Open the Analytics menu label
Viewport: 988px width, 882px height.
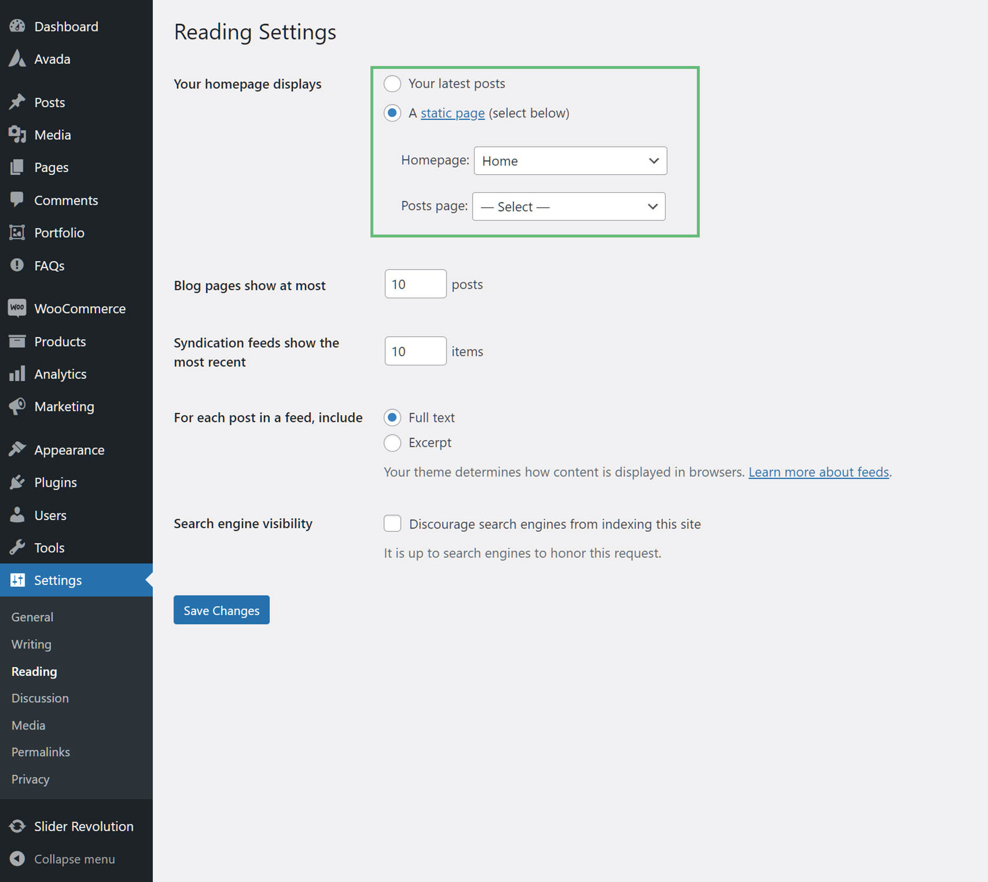60,374
